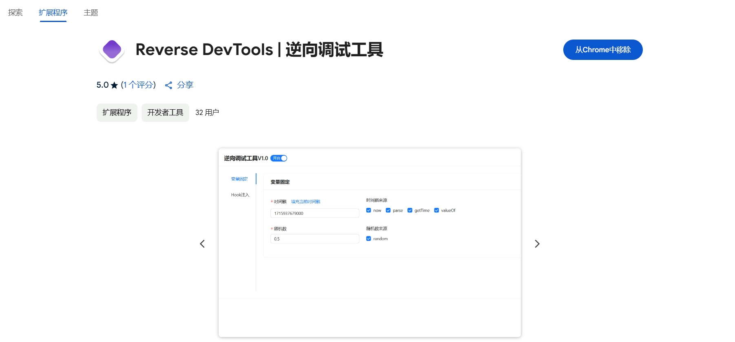Click the 时间戳 input field with 1715937679000
735x342 pixels.
pos(315,213)
